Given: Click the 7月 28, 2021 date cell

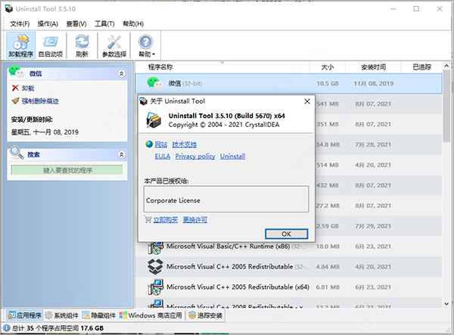Looking at the screenshot, I should click(373, 144).
